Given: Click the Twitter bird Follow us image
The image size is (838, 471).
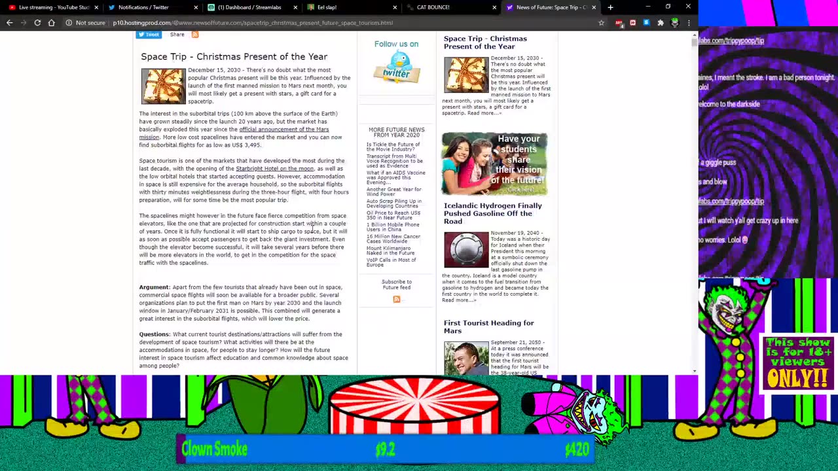Looking at the screenshot, I should click(x=396, y=67).
